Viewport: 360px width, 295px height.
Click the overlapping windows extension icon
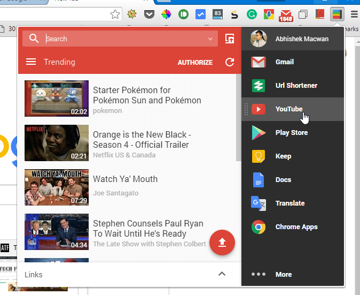click(x=303, y=14)
